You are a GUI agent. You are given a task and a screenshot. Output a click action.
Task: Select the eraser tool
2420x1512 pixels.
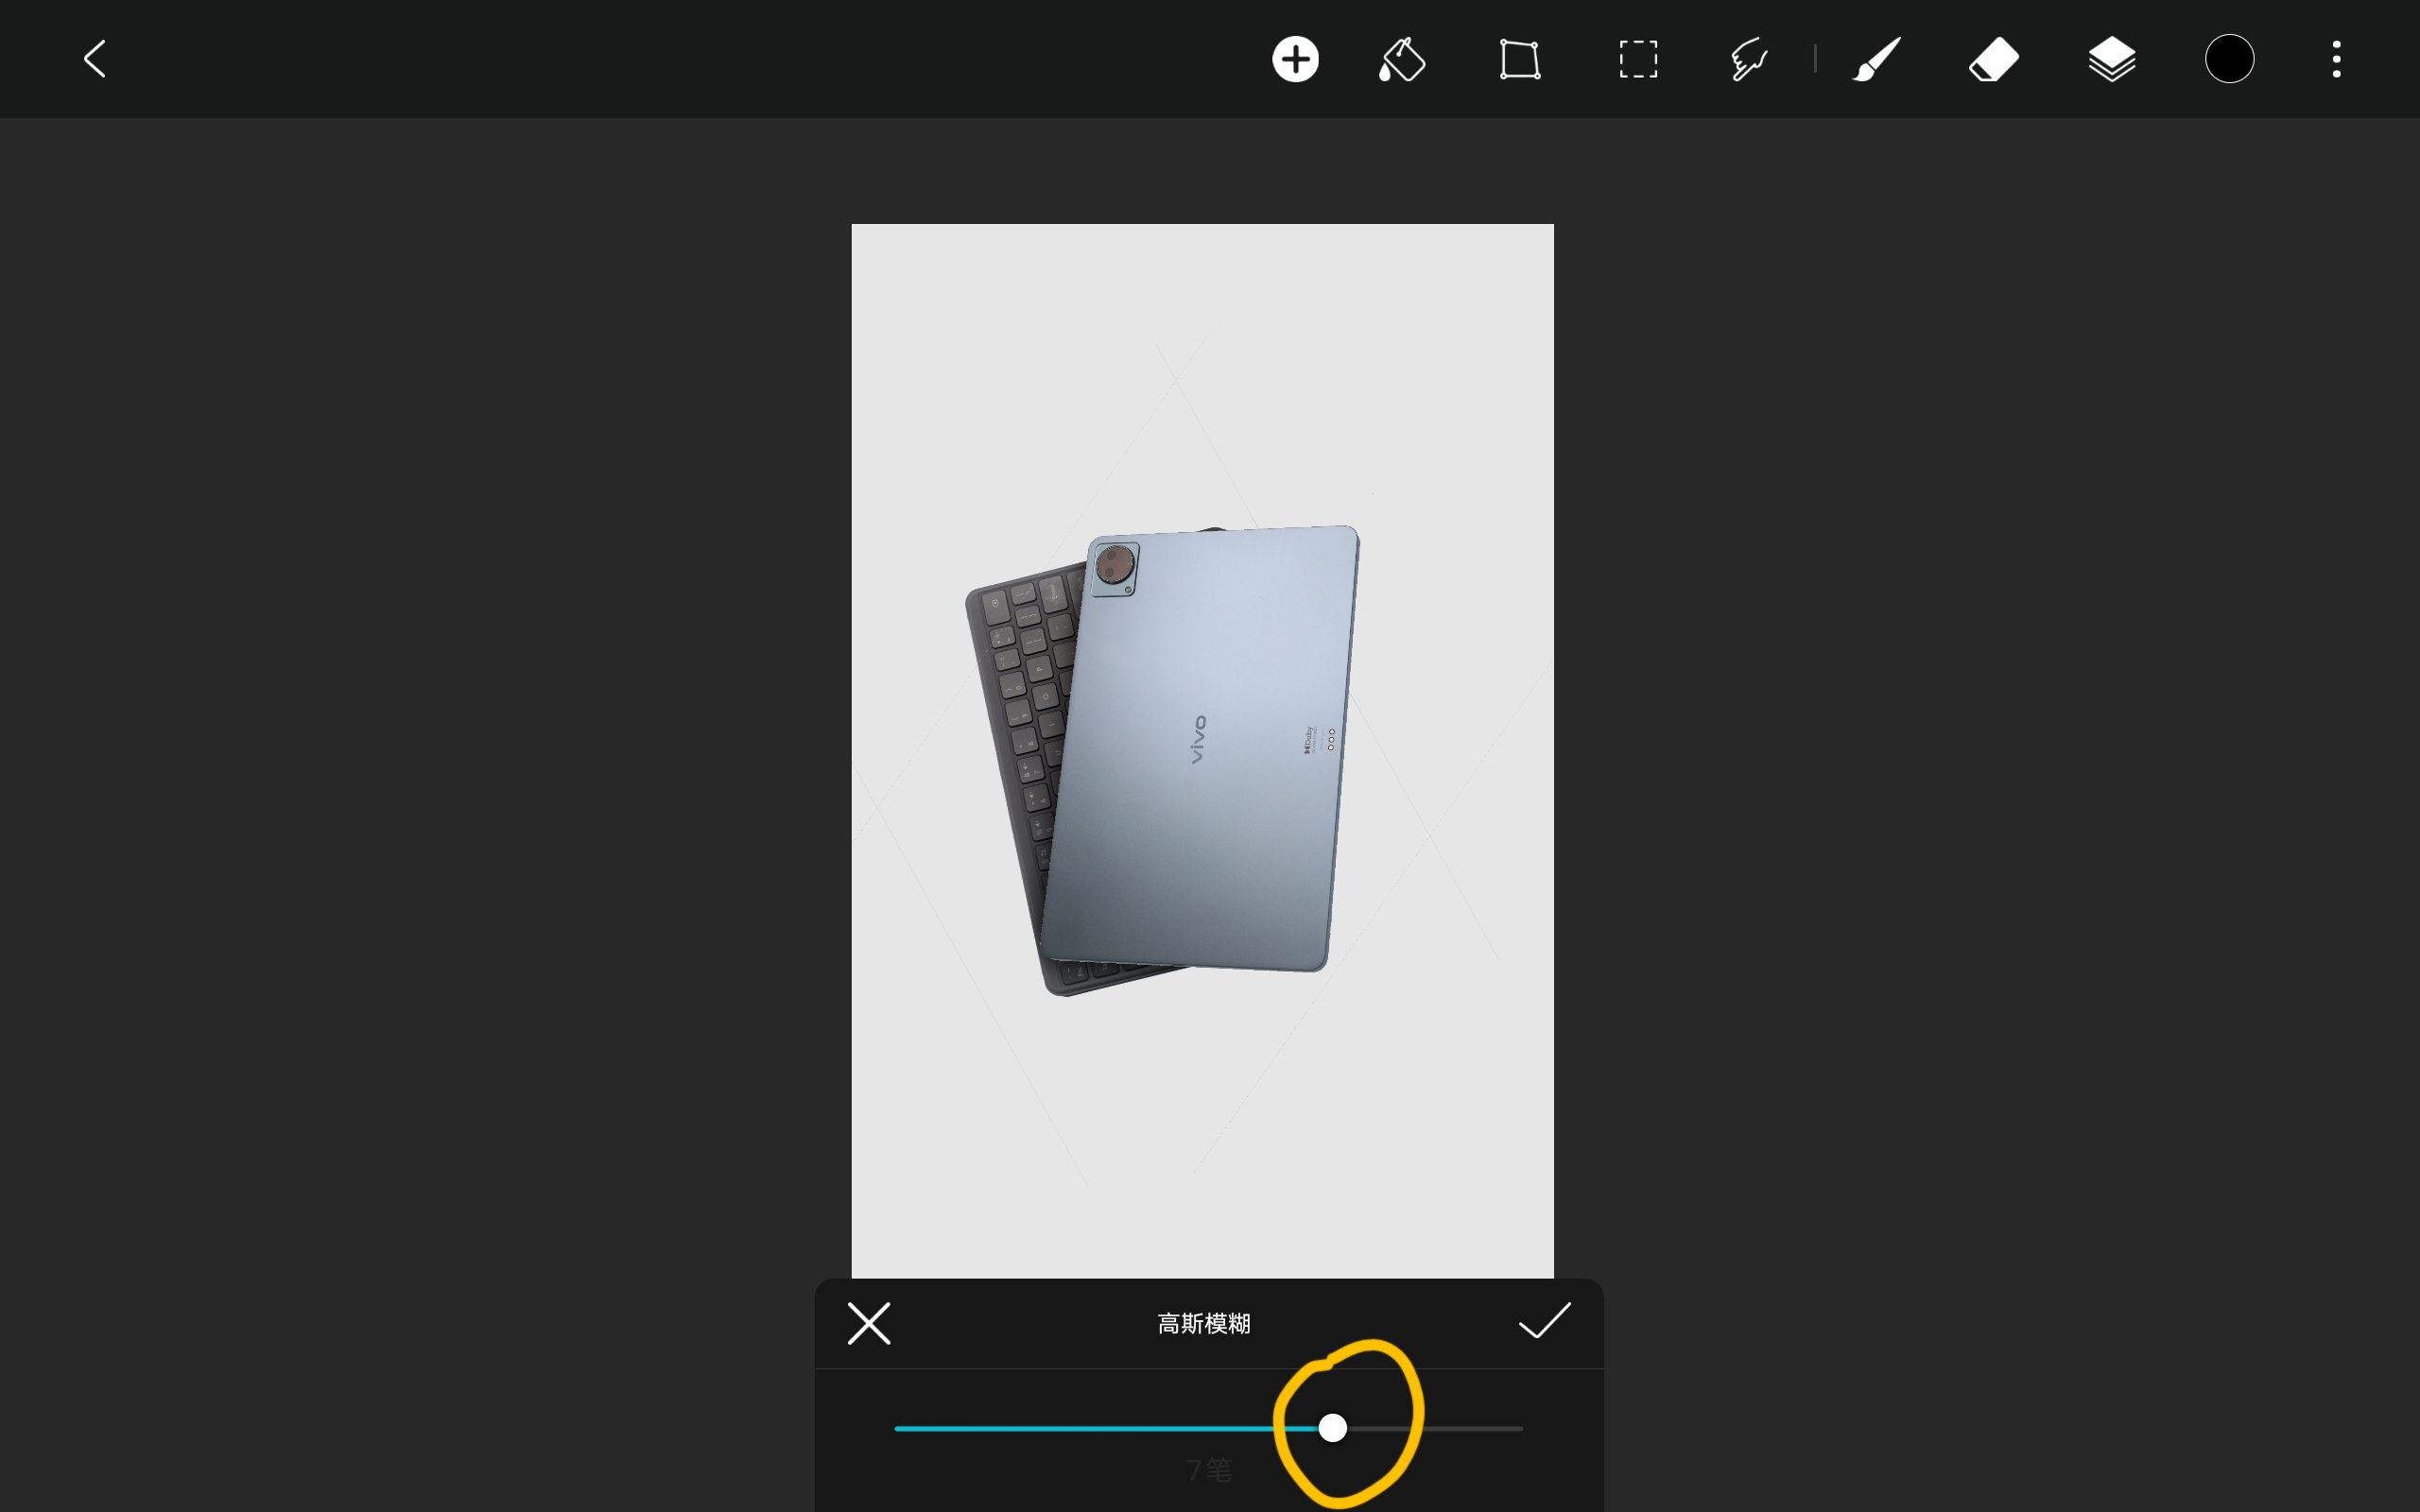[x=1994, y=59]
